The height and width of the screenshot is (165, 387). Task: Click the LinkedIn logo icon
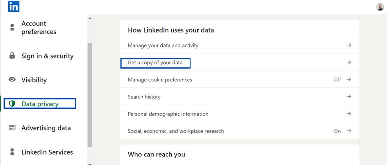click(14, 6)
